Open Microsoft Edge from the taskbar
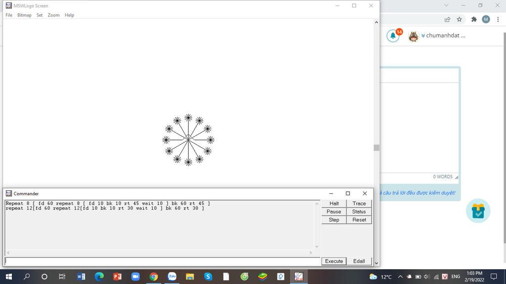The height and width of the screenshot is (284, 506). [x=99, y=277]
